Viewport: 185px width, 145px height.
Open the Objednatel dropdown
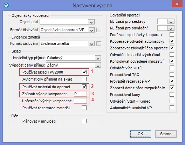pos(91,22)
